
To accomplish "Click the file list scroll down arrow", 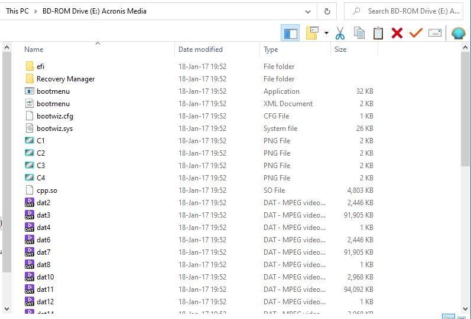I will (465, 308).
